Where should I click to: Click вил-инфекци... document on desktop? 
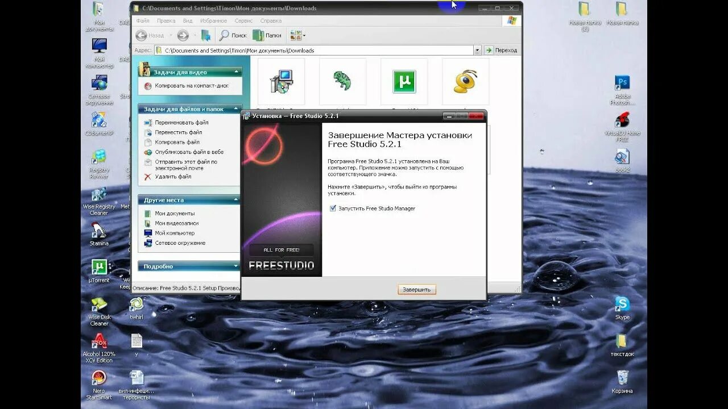[x=136, y=385]
